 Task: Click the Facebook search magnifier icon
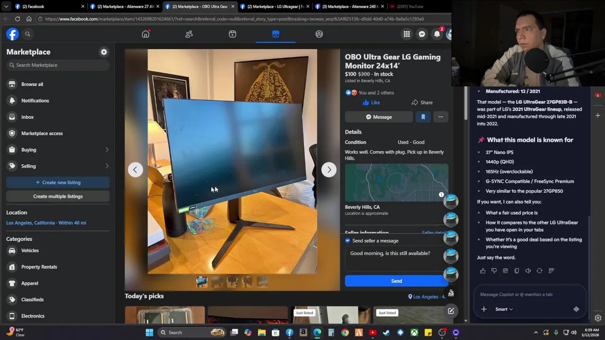pyautogui.click(x=27, y=34)
